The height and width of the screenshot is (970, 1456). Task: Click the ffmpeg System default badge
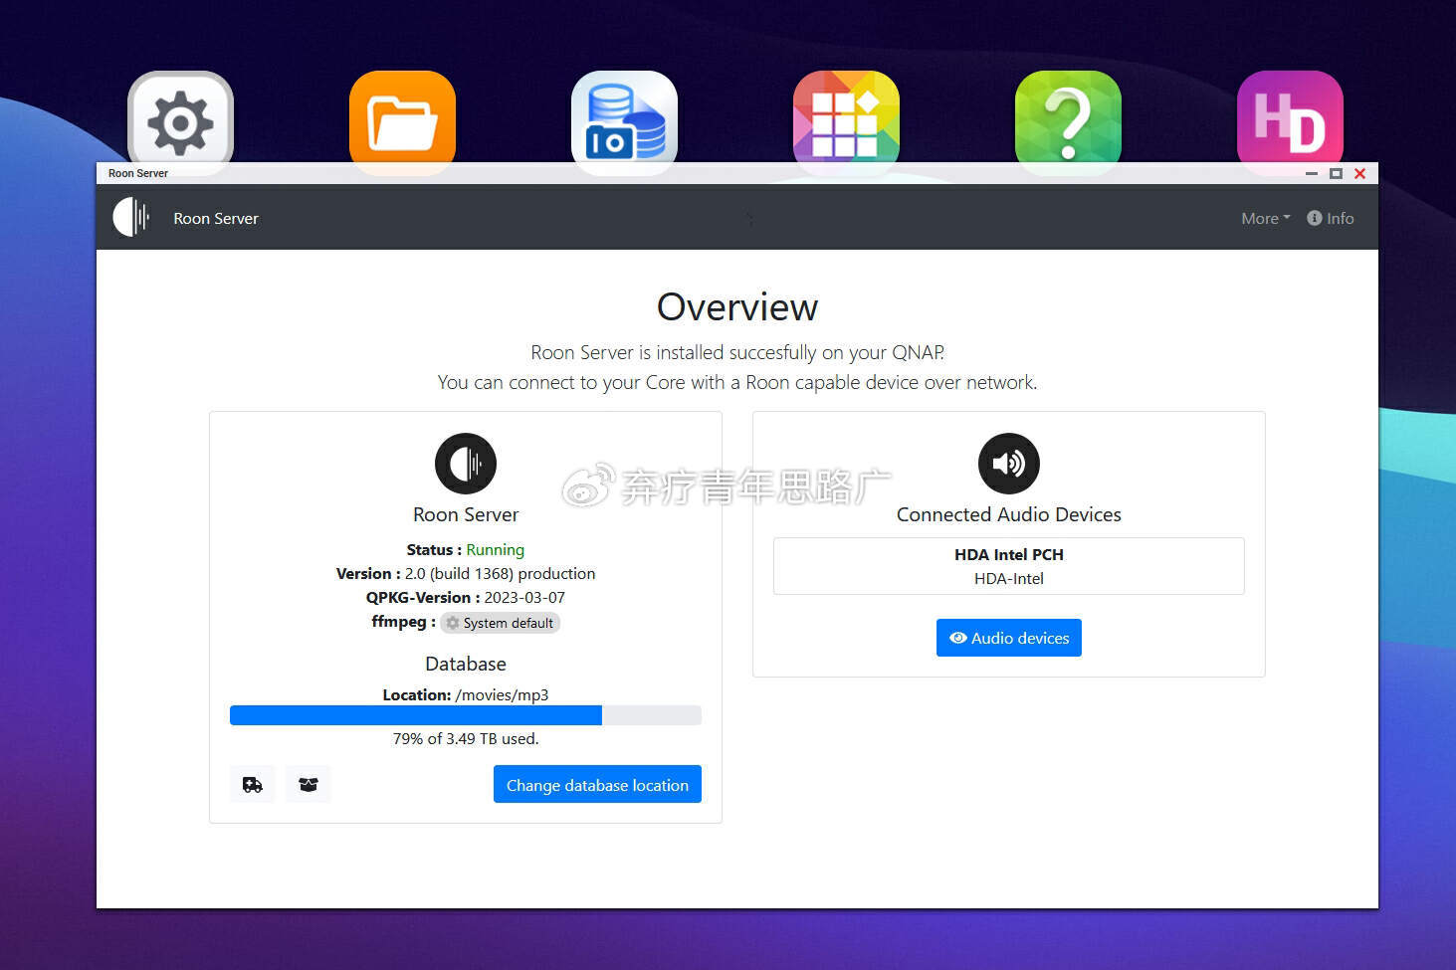coord(500,623)
